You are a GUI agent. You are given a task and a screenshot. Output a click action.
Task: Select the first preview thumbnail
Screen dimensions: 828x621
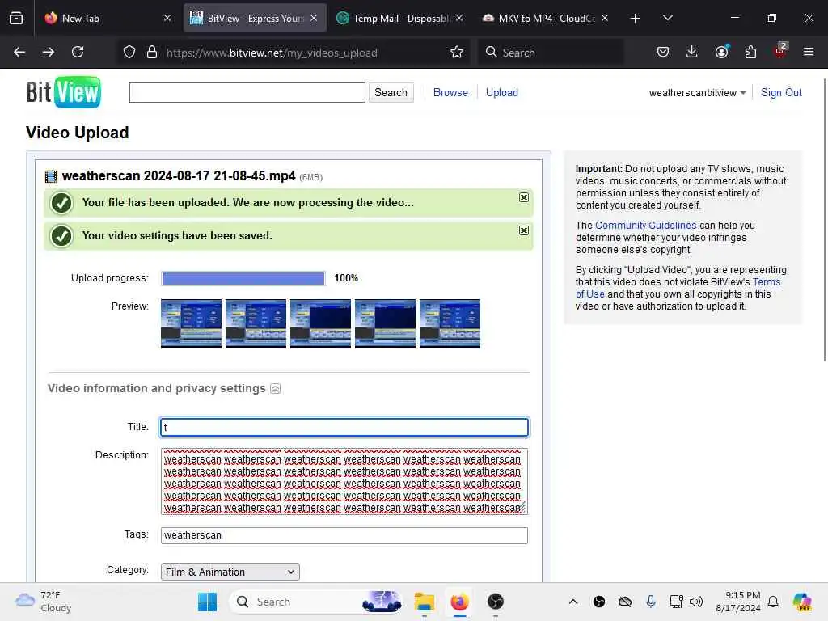[x=191, y=323]
